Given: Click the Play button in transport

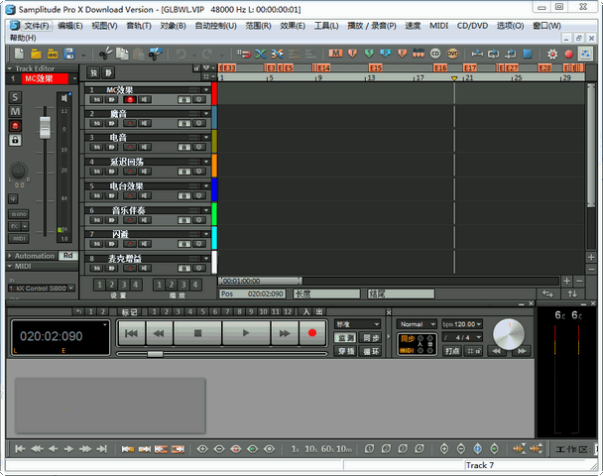Looking at the screenshot, I should [x=246, y=333].
